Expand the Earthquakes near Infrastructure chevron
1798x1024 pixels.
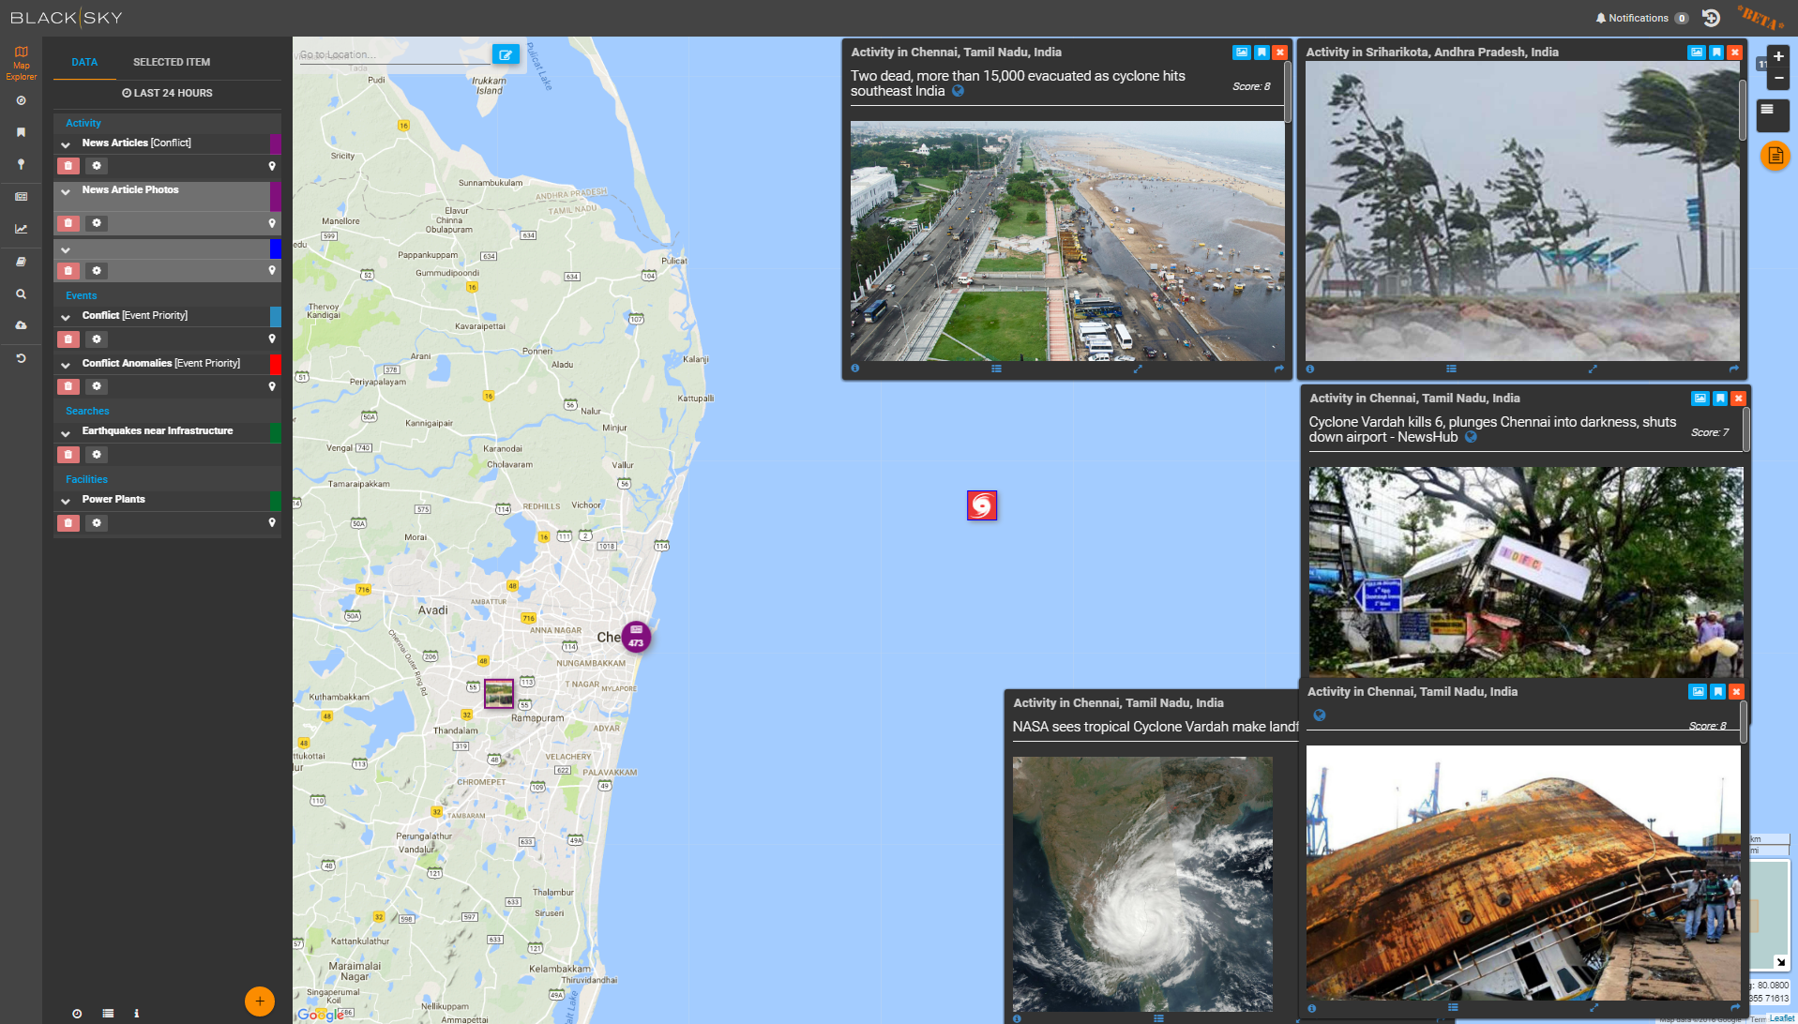pos(66,433)
